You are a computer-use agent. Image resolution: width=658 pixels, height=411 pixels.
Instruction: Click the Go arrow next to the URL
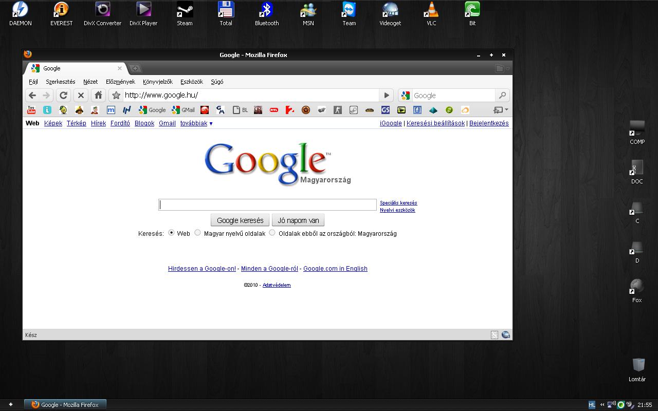pyautogui.click(x=387, y=95)
